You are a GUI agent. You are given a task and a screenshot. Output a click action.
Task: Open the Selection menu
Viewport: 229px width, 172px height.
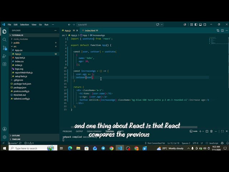pyautogui.click(x=24, y=25)
